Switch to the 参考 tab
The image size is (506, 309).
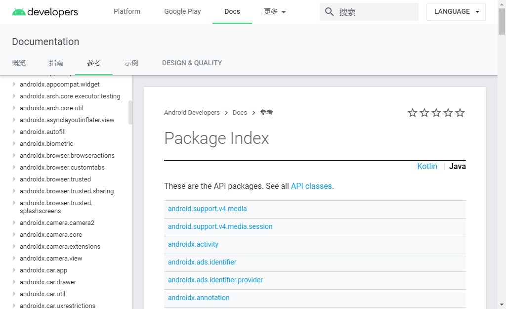pyautogui.click(x=93, y=63)
